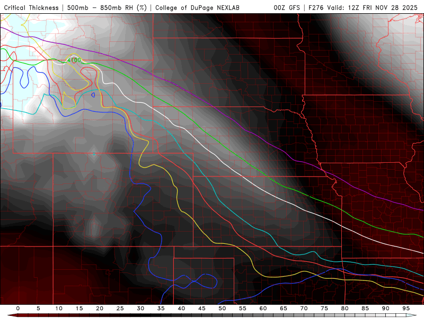This screenshot has width=424, height=318.
Task: Click the white right arrow end of the colorbar
Action: coord(412,315)
